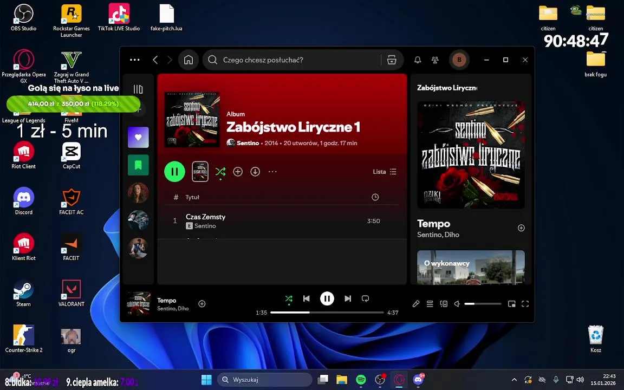This screenshot has height=390, width=624.
Task: Open Tempo title in bottom bar
Action: 166,300
